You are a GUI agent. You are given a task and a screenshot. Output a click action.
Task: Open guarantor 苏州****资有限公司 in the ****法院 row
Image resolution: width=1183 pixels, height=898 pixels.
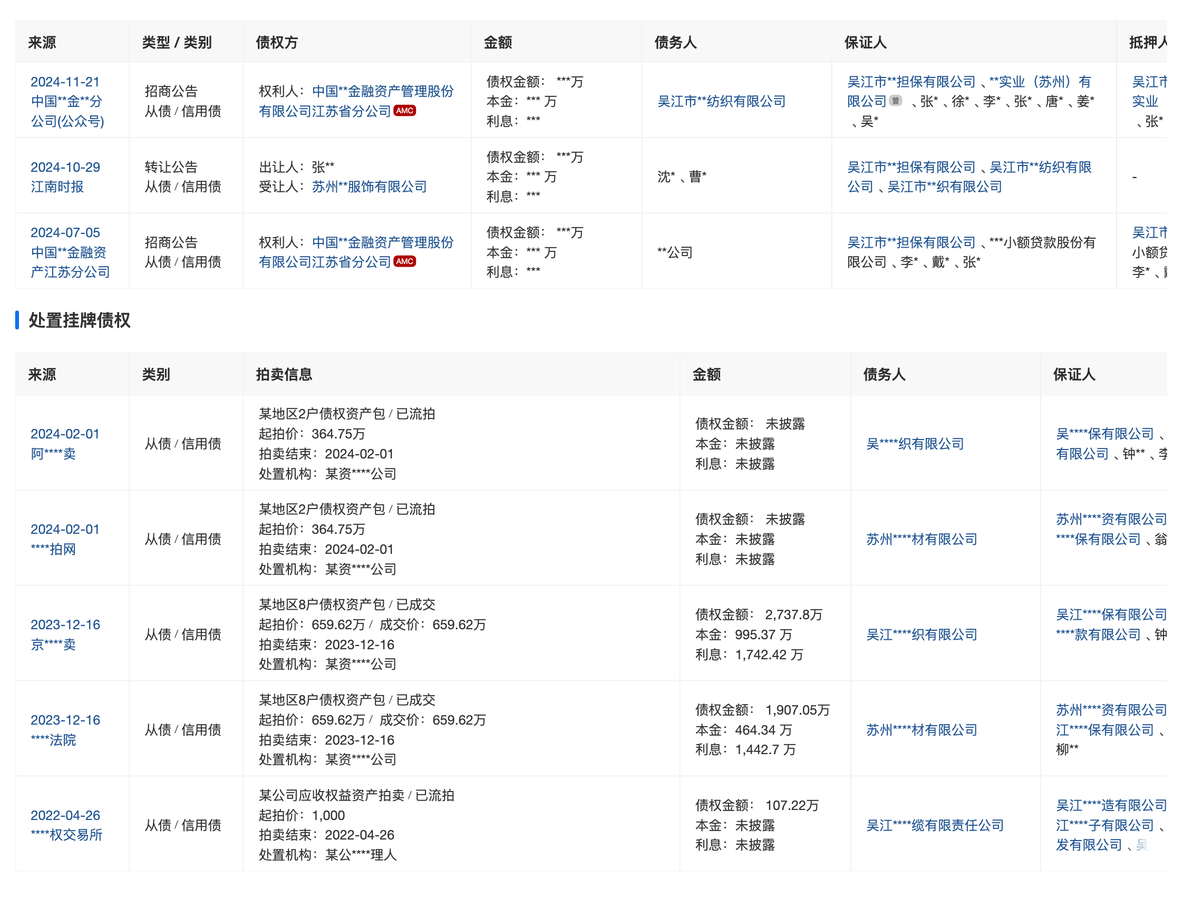point(1111,710)
